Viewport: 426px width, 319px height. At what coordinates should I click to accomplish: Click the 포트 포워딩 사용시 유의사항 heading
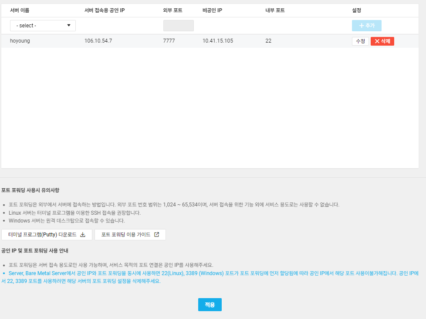point(30,190)
